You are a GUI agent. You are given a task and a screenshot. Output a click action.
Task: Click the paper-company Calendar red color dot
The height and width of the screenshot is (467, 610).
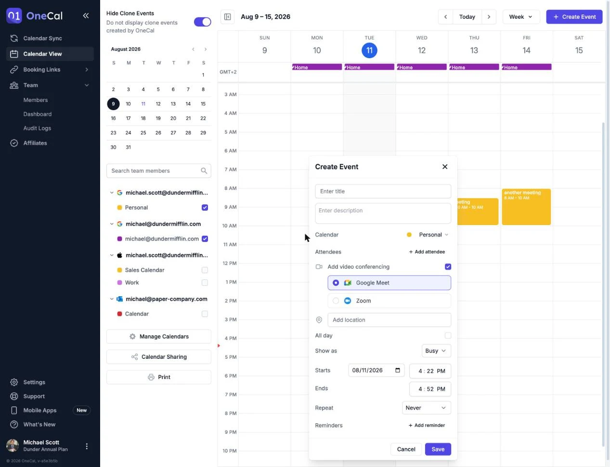(119, 314)
